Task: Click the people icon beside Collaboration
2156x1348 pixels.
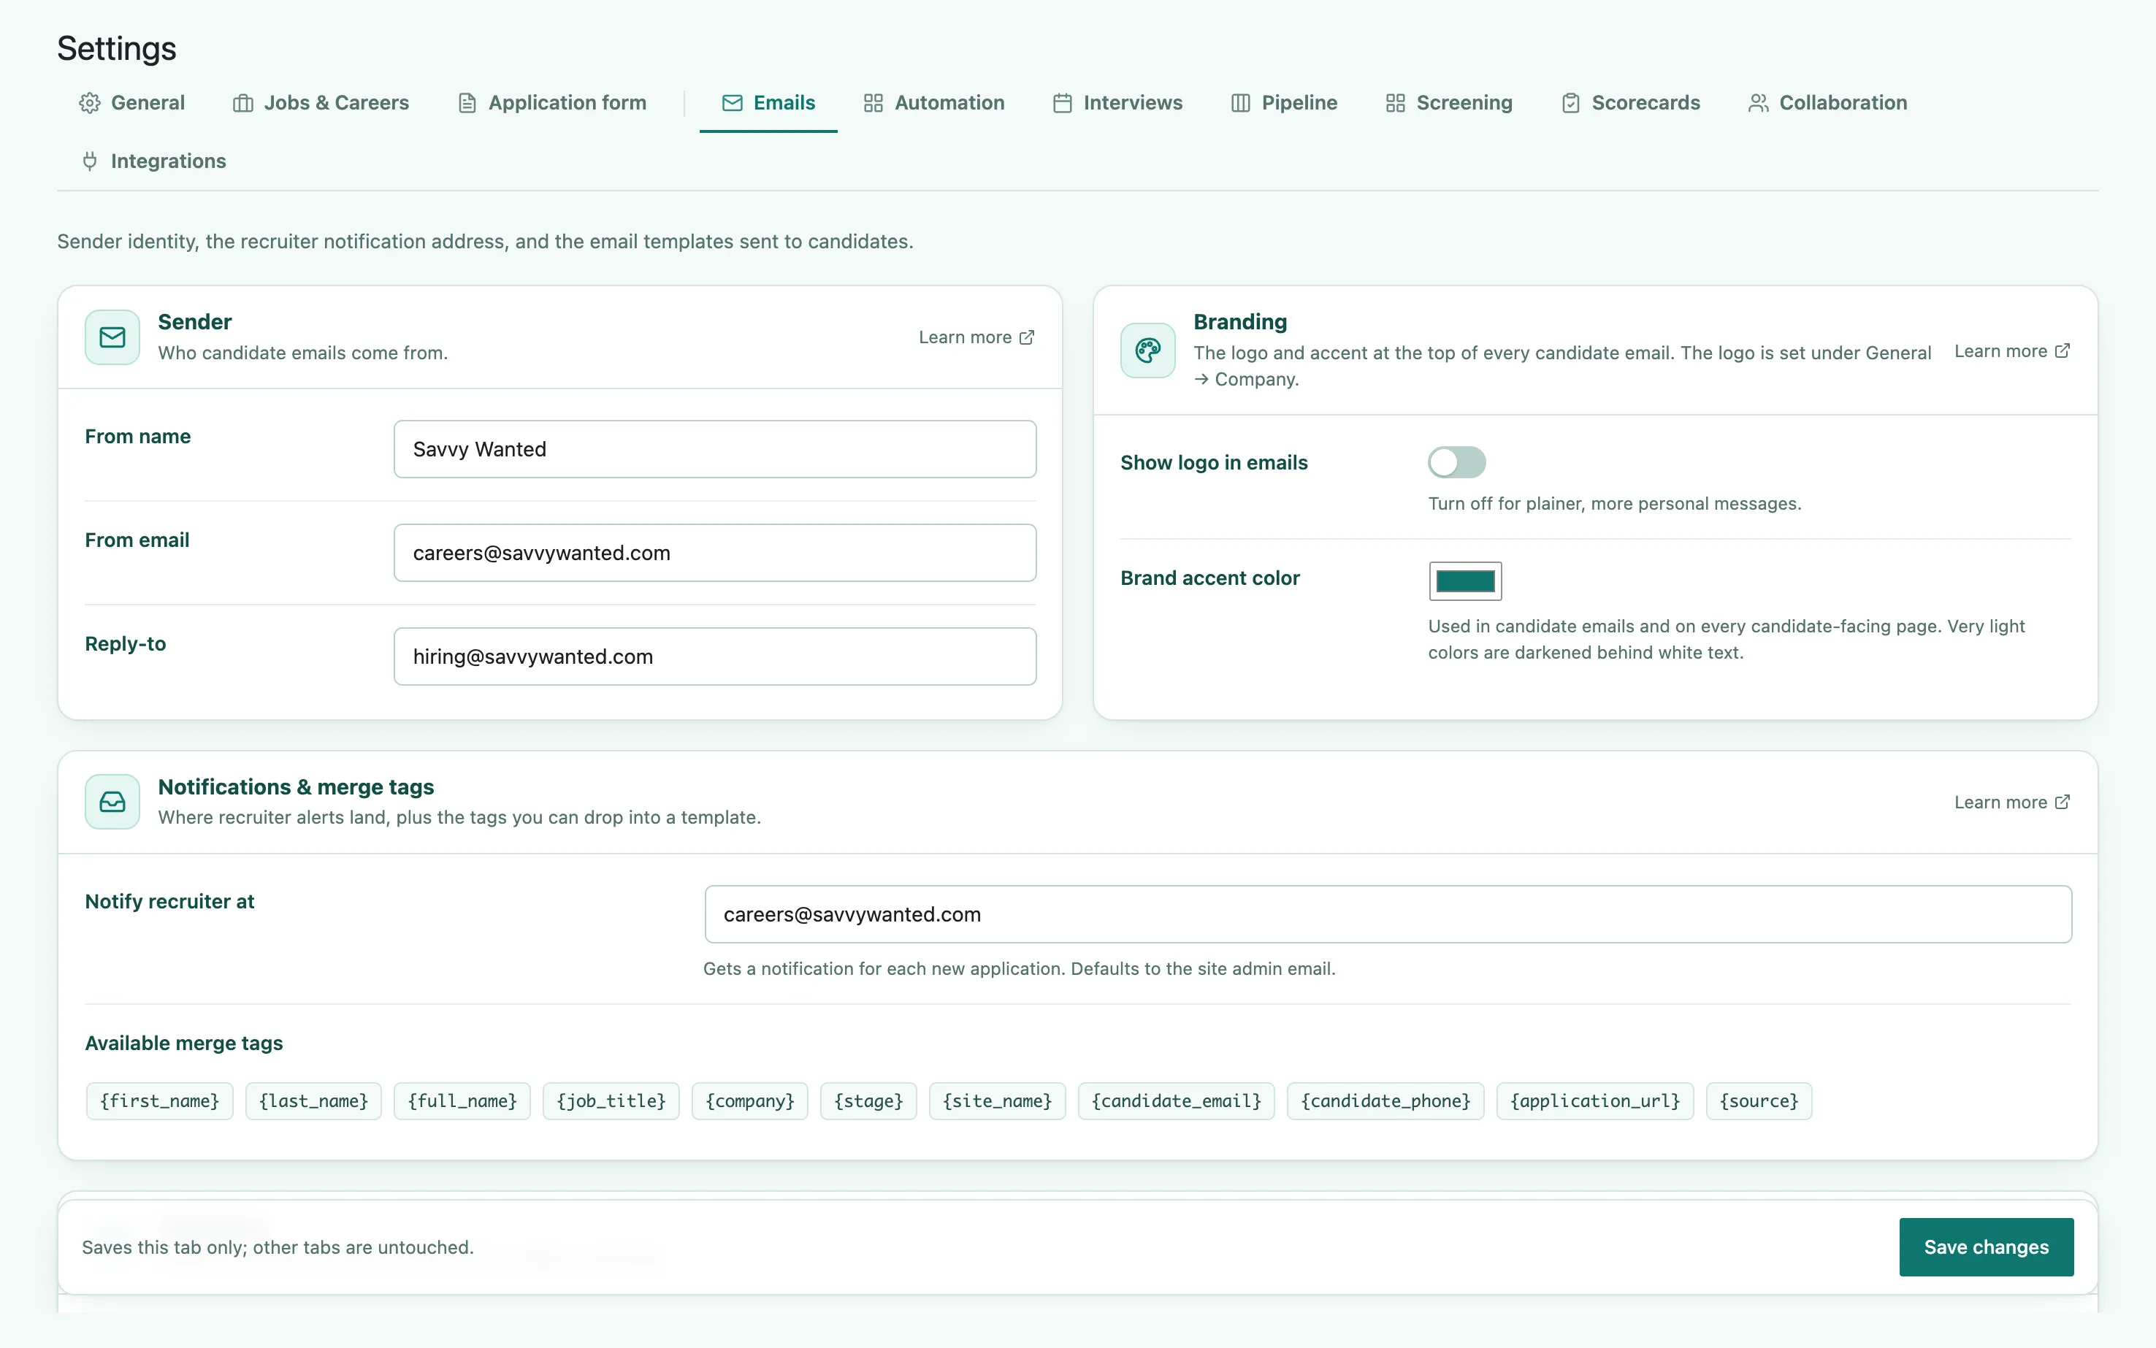Action: [x=1759, y=104]
